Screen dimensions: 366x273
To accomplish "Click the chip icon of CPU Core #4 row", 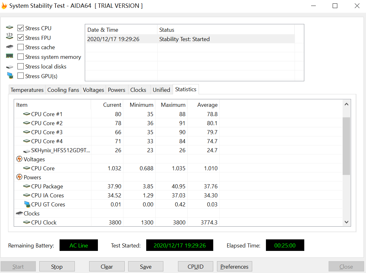I will [26, 141].
